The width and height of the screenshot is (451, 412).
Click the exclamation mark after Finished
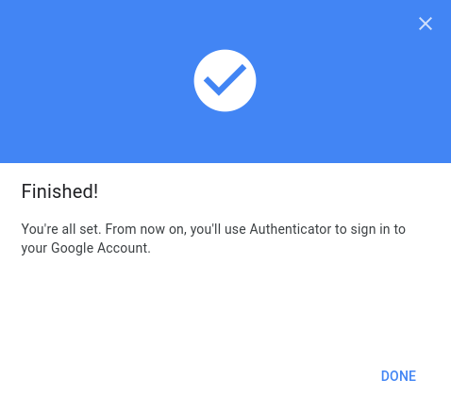coord(96,191)
